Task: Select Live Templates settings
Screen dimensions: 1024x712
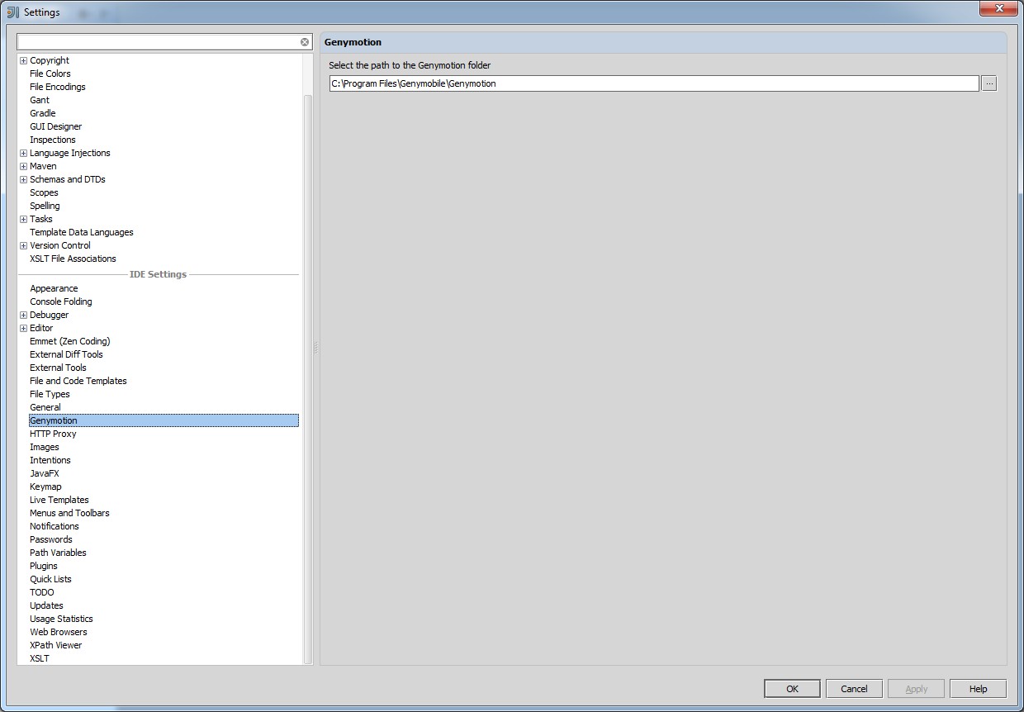Action: point(59,500)
